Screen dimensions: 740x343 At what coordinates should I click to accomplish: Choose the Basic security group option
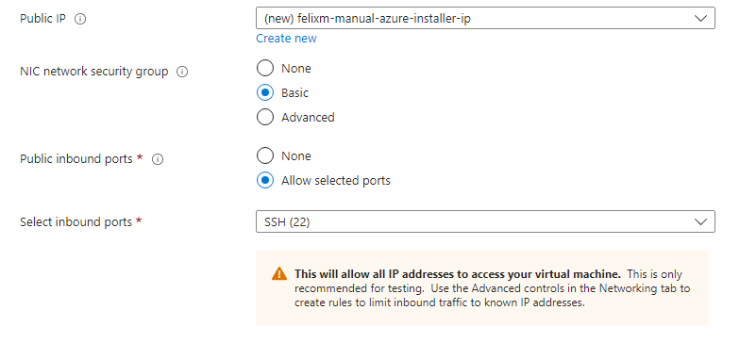click(x=265, y=92)
